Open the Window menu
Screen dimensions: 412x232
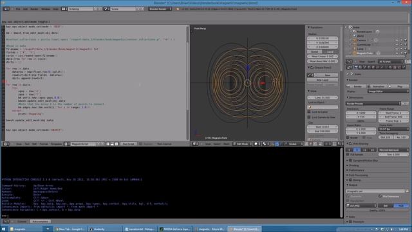point(46,9)
